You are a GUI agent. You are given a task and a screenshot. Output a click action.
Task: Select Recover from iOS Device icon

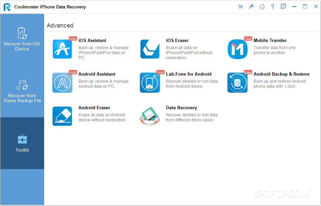pyautogui.click(x=22, y=33)
